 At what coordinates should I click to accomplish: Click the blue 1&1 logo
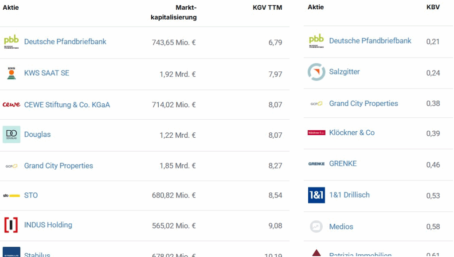(316, 195)
